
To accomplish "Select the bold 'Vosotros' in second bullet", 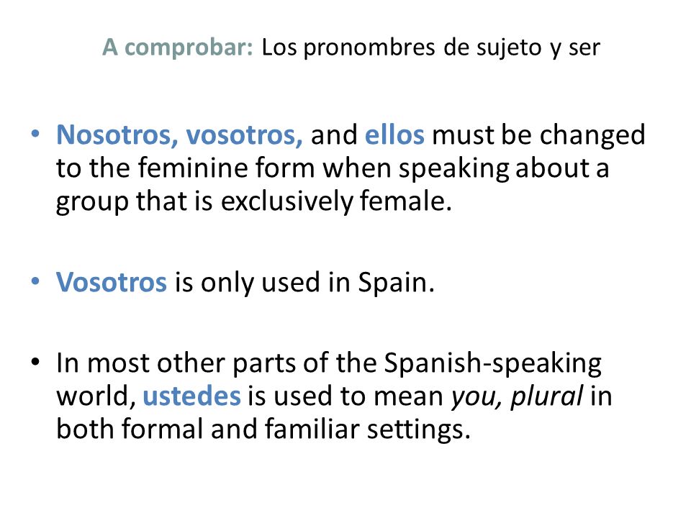I will [111, 282].
